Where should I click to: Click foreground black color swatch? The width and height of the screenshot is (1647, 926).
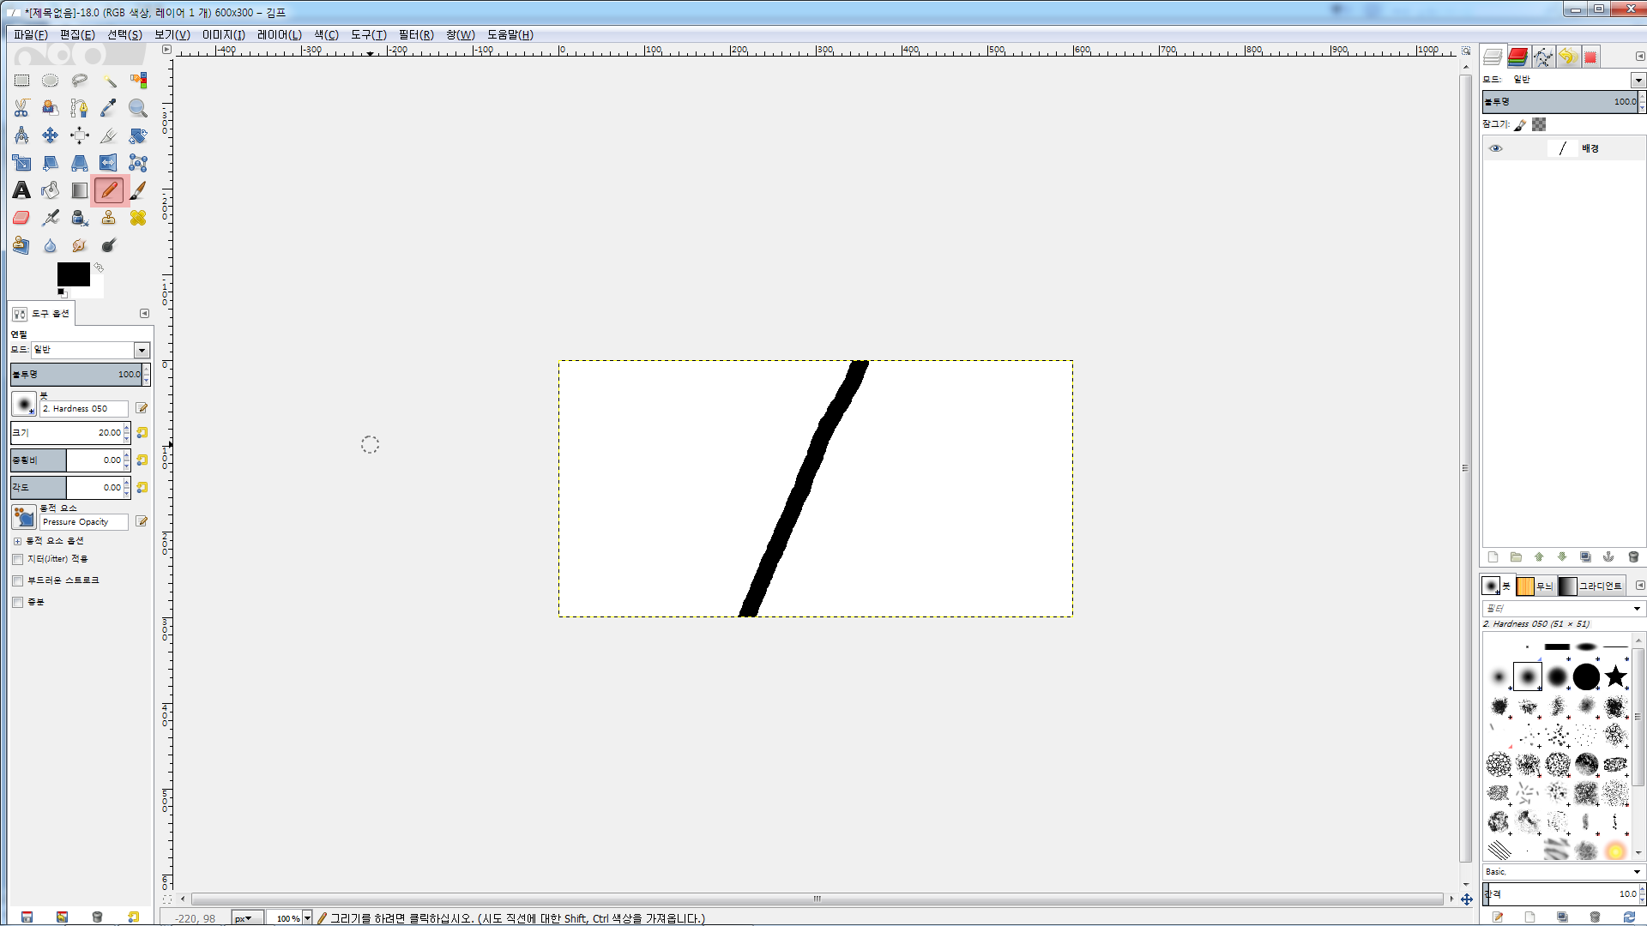coord(74,274)
